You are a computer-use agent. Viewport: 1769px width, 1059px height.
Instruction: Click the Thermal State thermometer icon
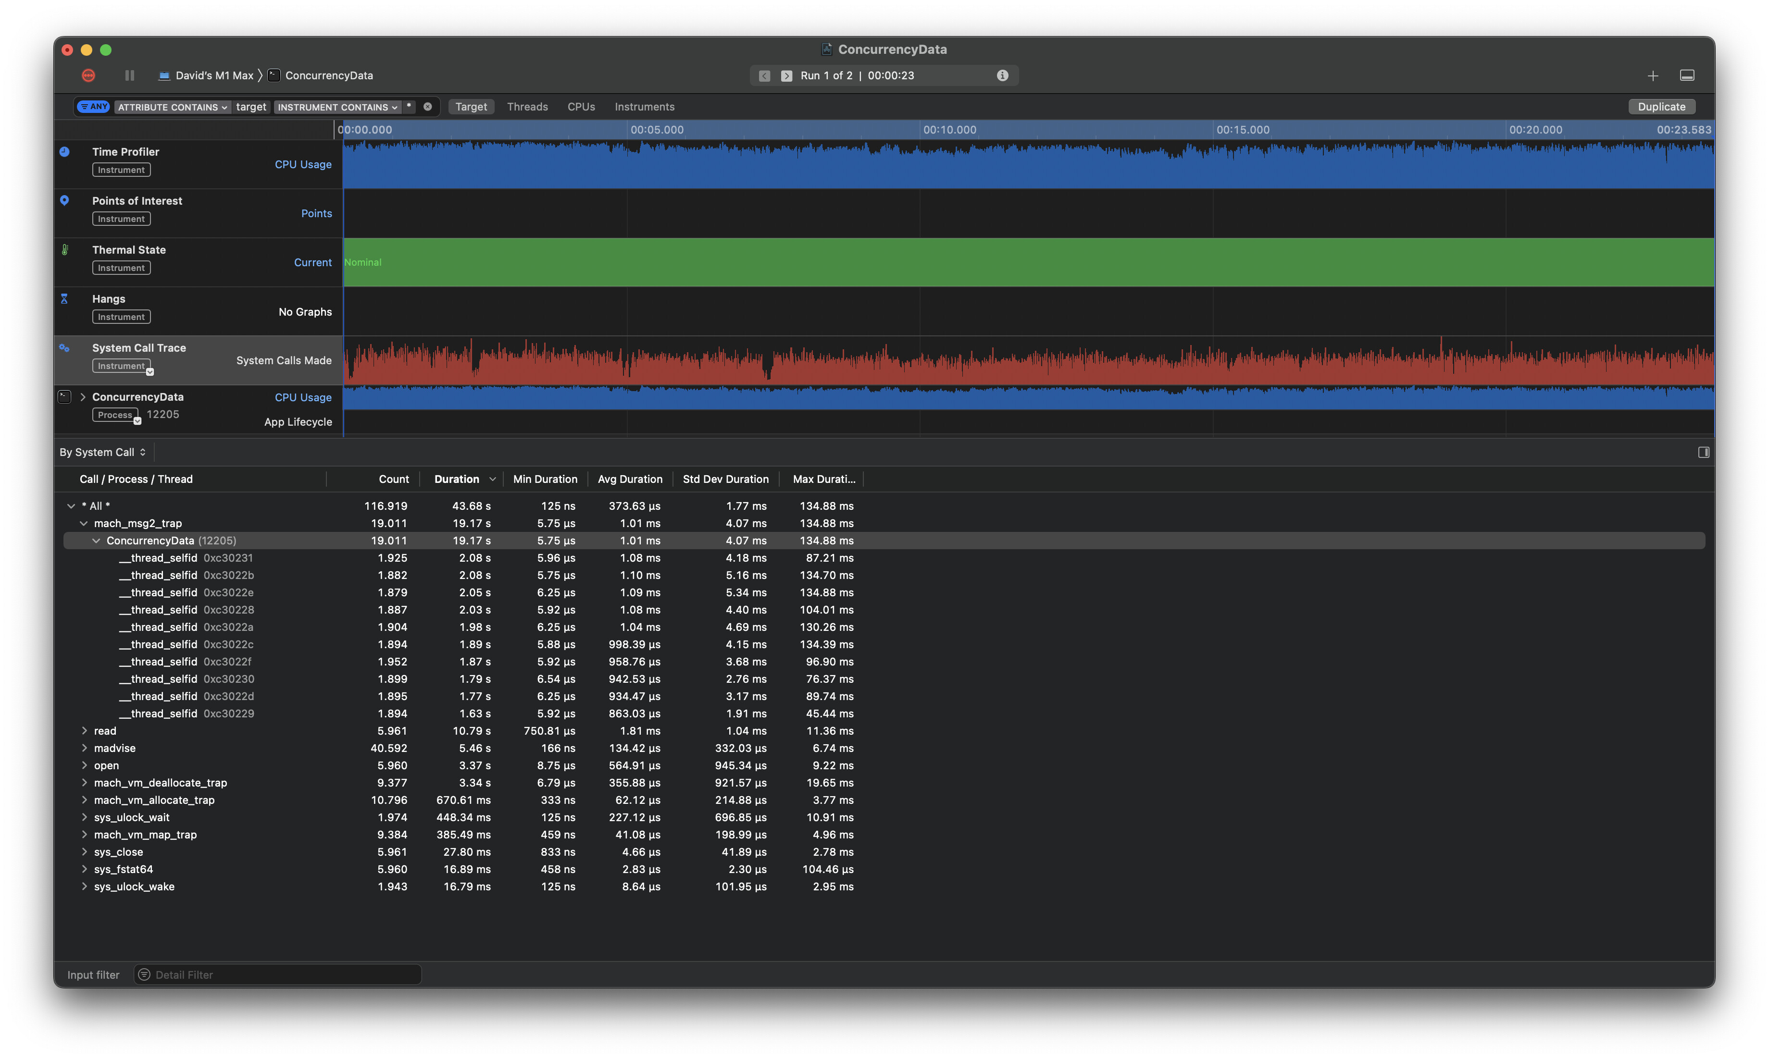[x=64, y=250]
